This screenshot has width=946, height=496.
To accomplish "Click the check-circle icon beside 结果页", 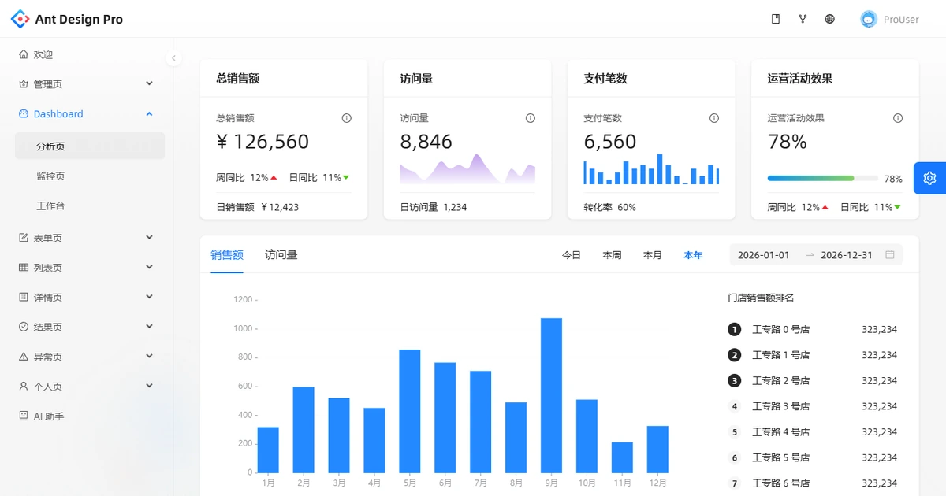I will 24,327.
